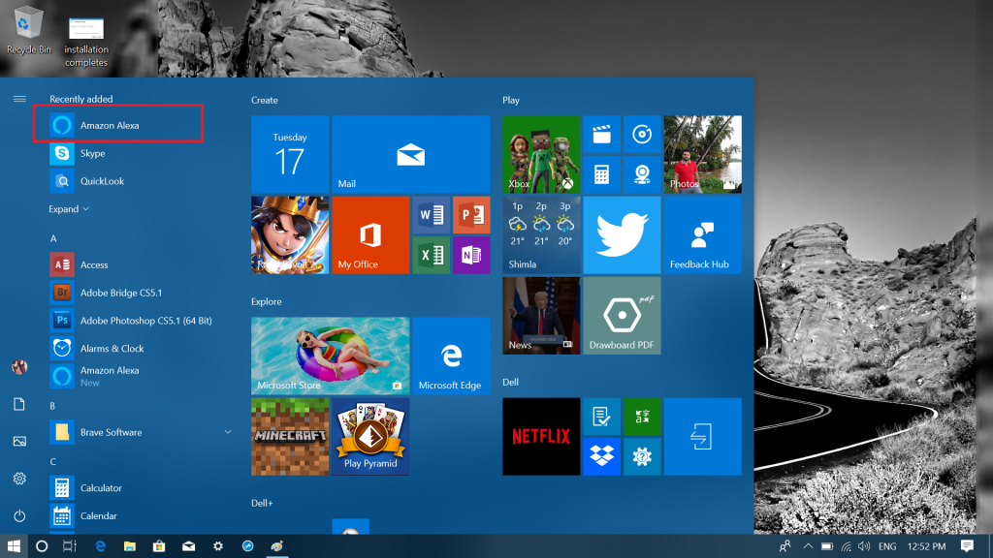The image size is (993, 558).
Task: Launch Adobe Bridge CS5.1
Action: click(140, 293)
